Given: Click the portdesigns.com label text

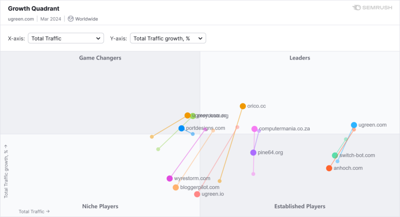Looking at the screenshot, I should pyautogui.click(x=205, y=128).
